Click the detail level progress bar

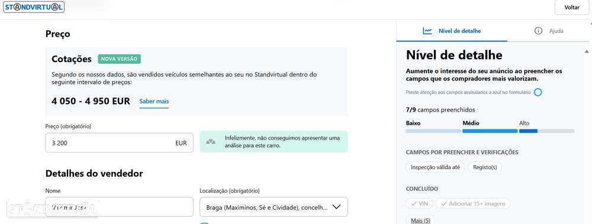point(490,131)
